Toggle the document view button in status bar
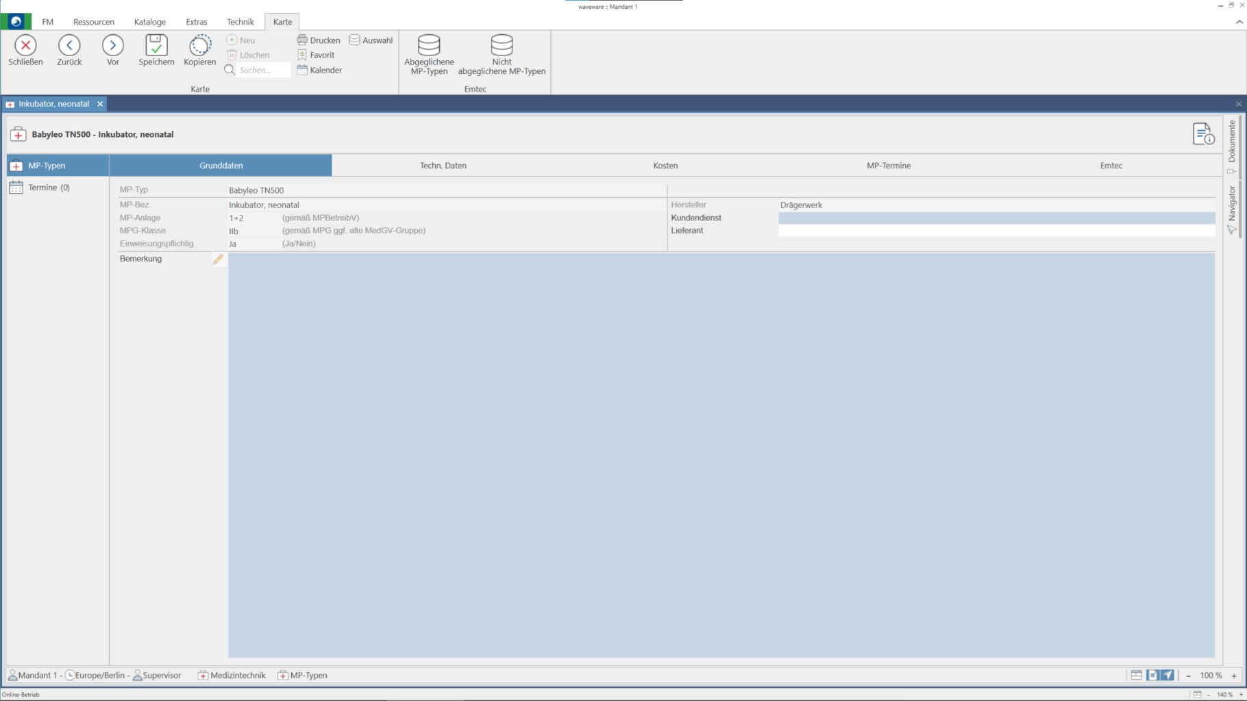The height and width of the screenshot is (701, 1247). coord(1152,675)
